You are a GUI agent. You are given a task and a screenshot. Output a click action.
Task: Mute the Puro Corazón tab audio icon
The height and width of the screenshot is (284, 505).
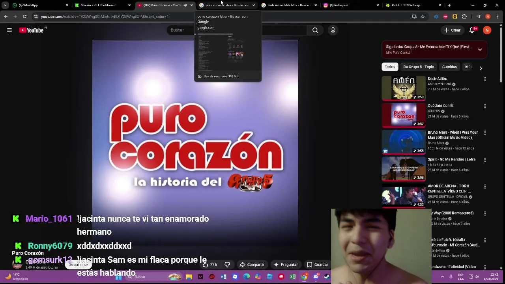coord(185,5)
